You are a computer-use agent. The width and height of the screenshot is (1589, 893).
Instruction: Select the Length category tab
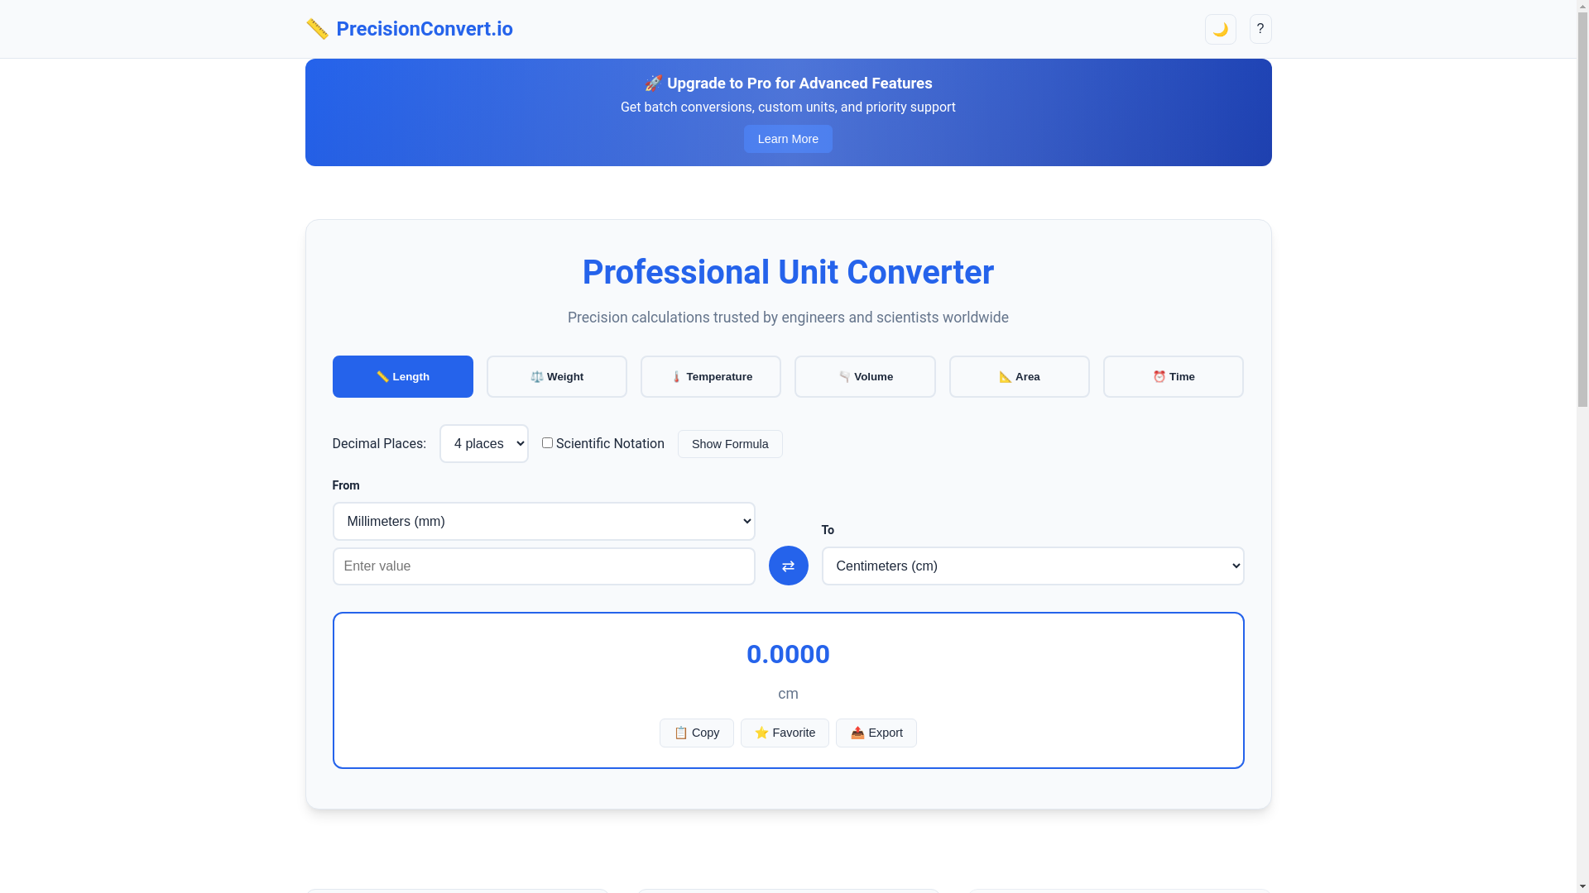point(403,376)
